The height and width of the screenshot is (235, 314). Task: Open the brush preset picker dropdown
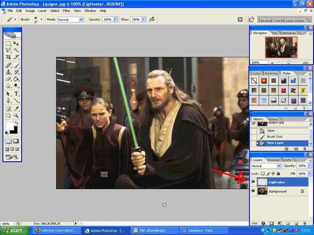pyautogui.click(x=42, y=19)
